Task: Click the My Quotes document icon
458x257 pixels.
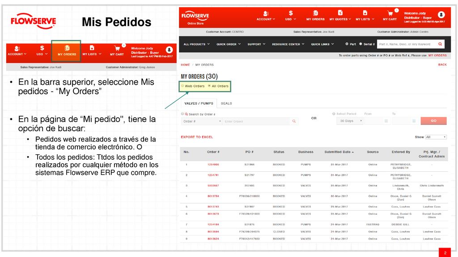Action: 340,13
